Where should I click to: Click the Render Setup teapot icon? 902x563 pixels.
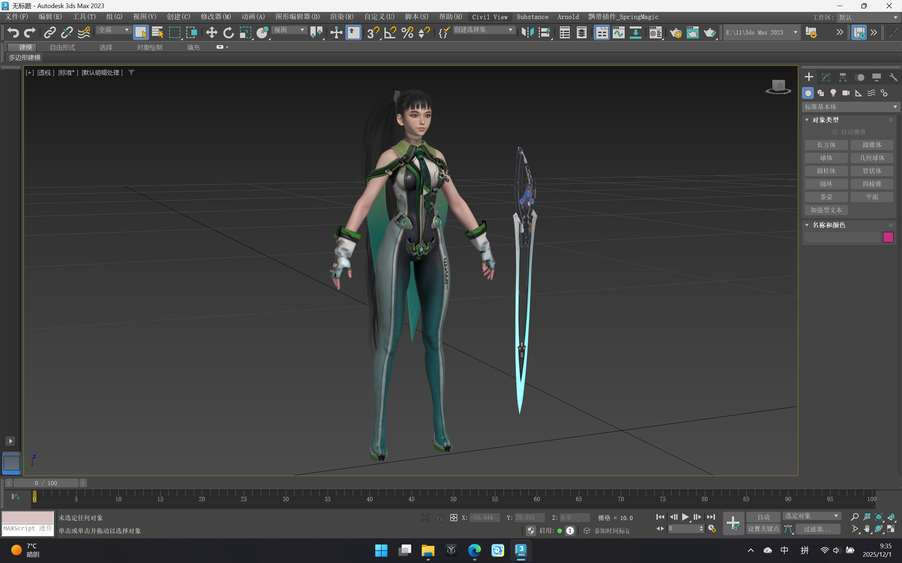coord(675,32)
